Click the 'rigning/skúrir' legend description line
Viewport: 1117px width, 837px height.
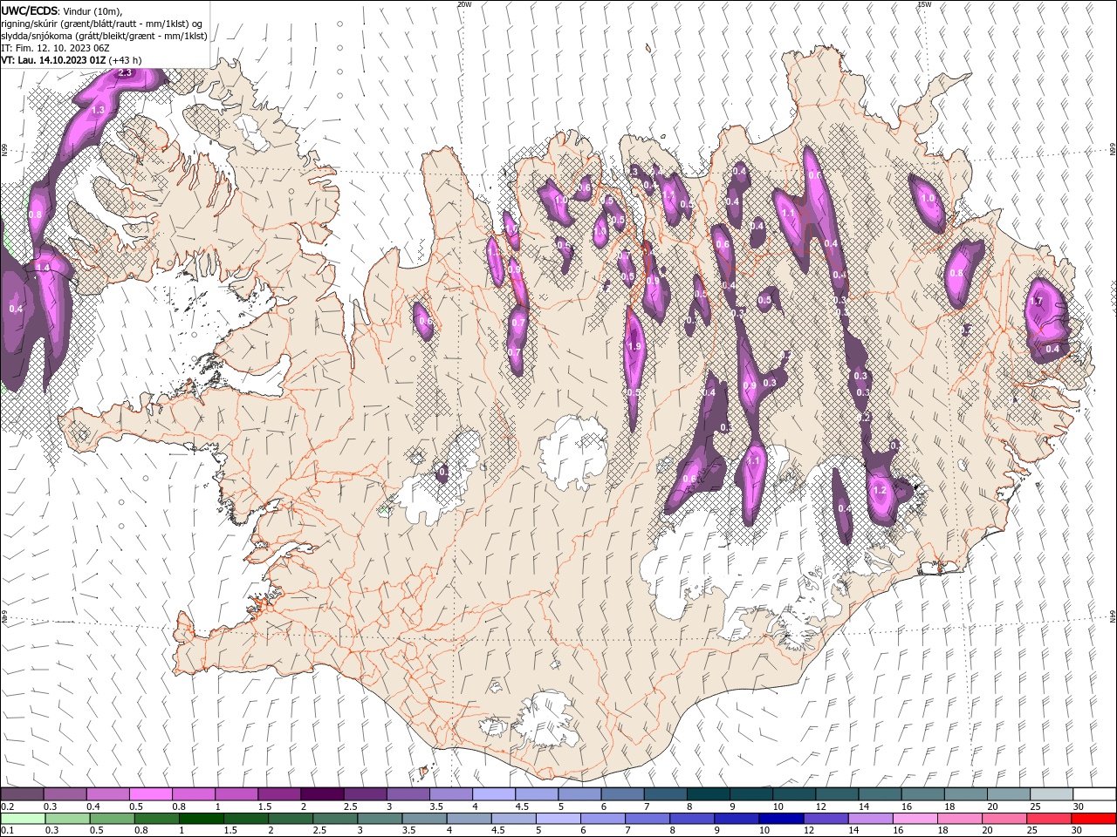pos(102,24)
